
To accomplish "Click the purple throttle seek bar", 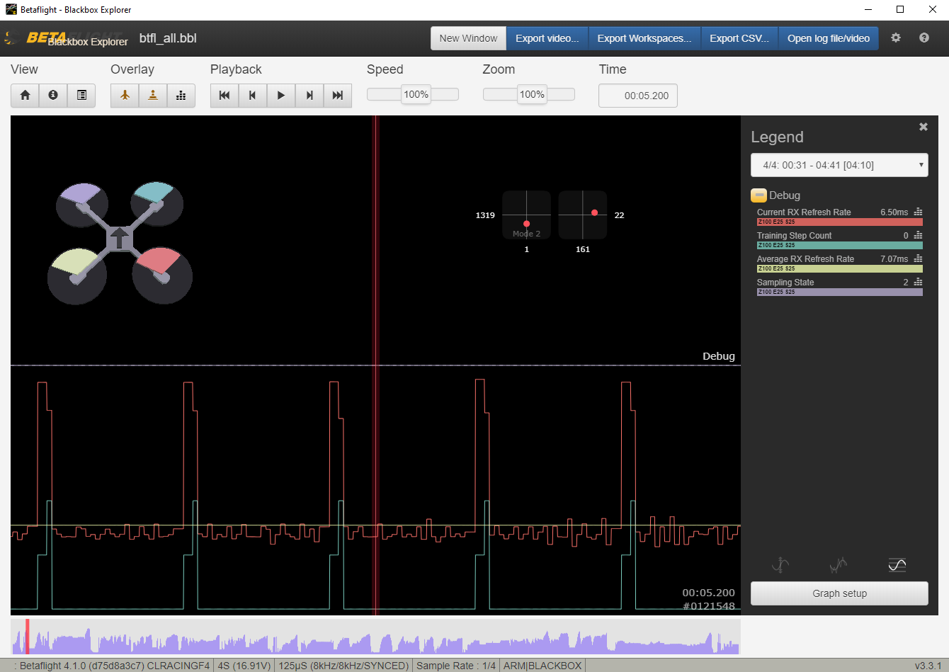I will click(x=375, y=637).
